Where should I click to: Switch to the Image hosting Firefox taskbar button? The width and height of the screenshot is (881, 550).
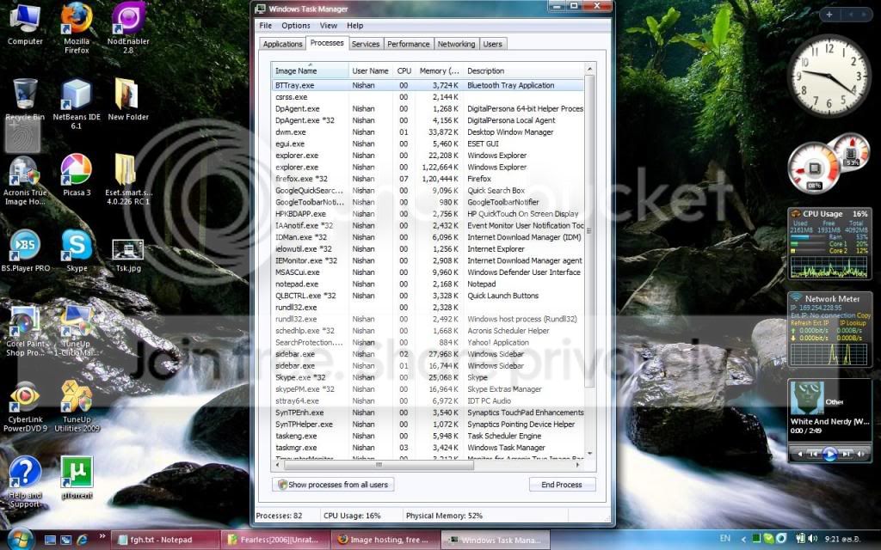click(385, 540)
